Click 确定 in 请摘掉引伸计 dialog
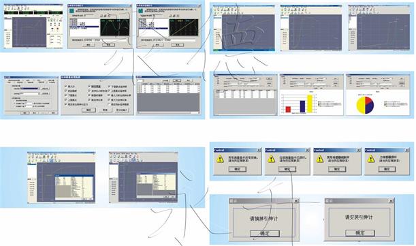Image resolution: width=416 pixels, height=246 pixels. [x=264, y=234]
